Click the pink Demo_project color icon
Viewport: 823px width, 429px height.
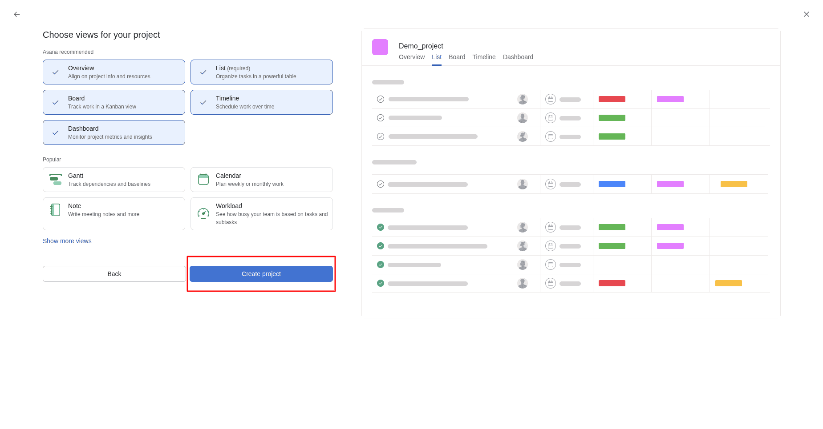pos(380,47)
